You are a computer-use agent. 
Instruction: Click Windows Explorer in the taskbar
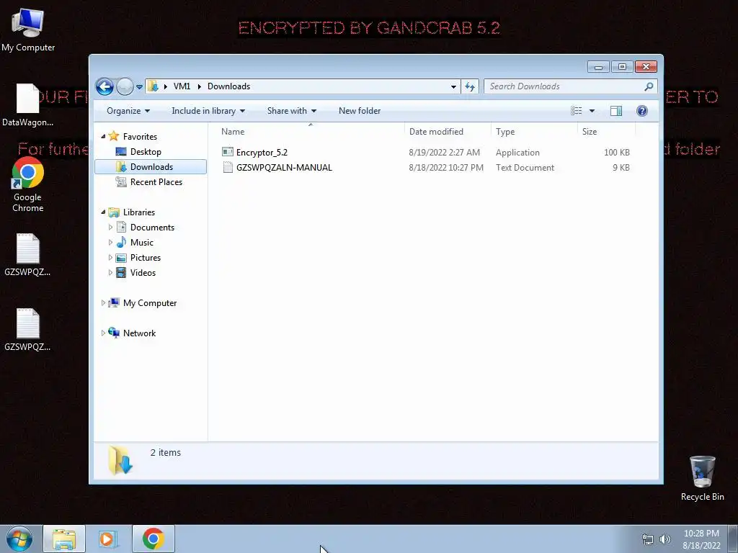click(64, 539)
